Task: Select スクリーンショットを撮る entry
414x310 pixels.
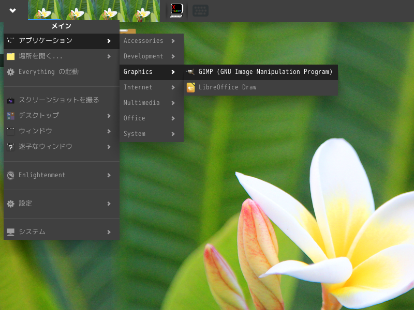Action: coord(62,100)
